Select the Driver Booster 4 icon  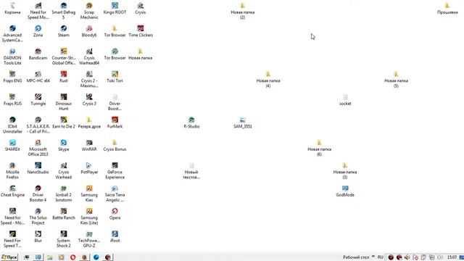point(38,194)
